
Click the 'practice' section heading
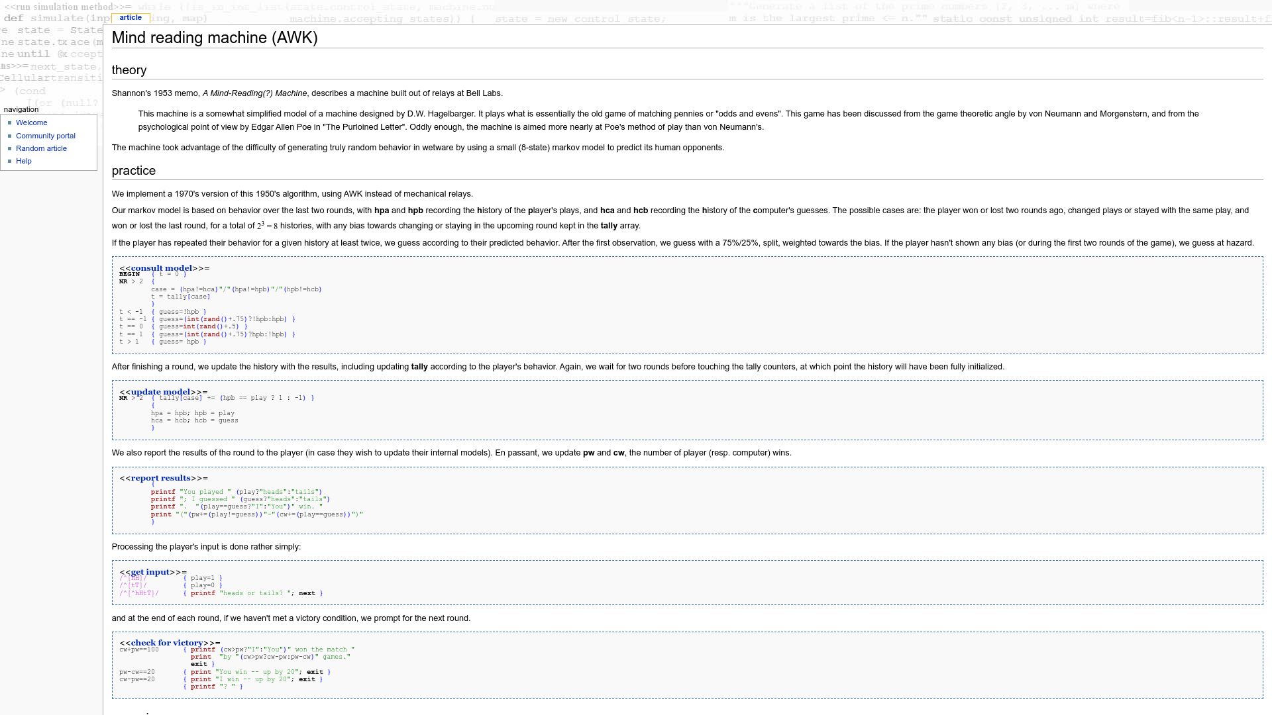coord(134,171)
